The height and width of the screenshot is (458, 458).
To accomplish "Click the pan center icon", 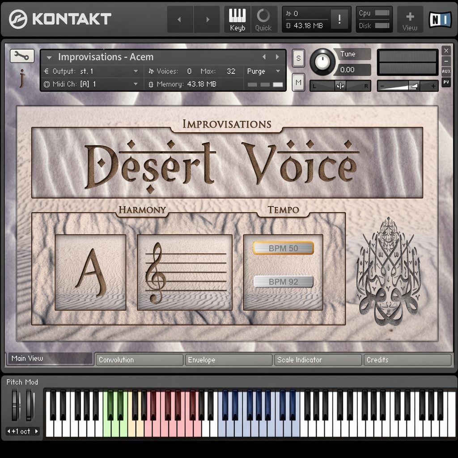I will pos(340,86).
